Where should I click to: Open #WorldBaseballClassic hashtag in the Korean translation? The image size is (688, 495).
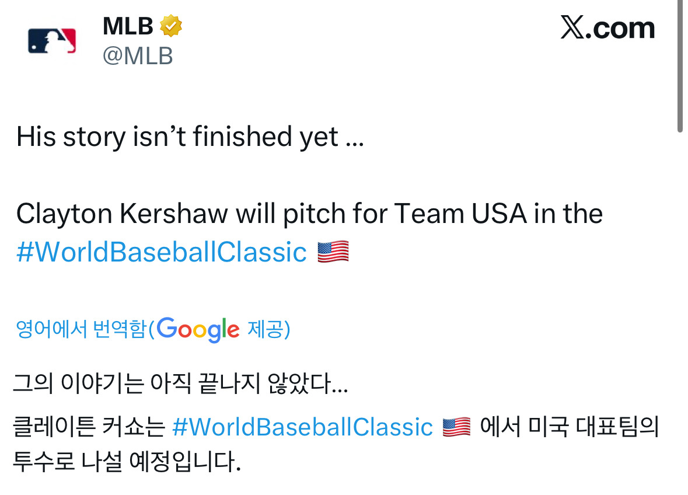(x=303, y=427)
